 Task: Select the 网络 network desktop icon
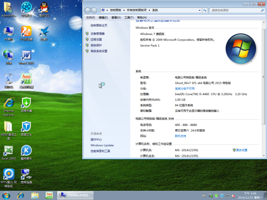[8, 57]
